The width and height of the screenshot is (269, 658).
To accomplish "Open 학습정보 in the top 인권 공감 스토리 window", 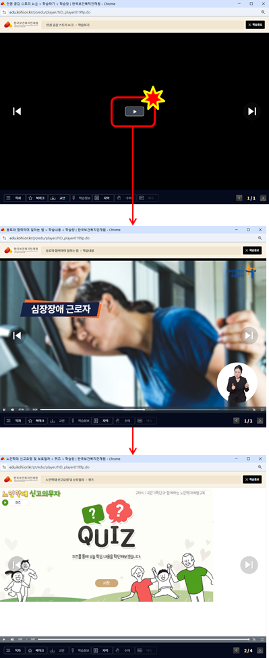I will coord(81,198).
